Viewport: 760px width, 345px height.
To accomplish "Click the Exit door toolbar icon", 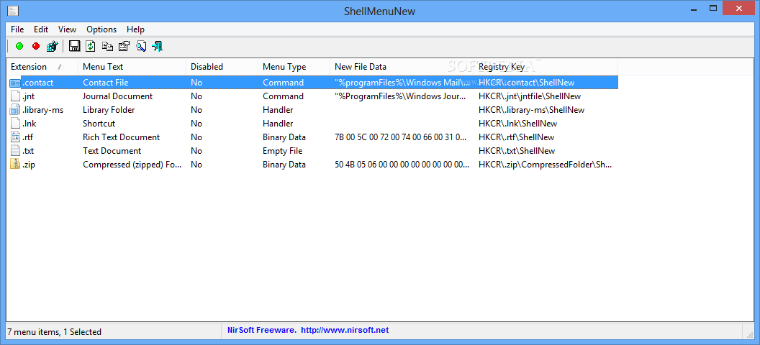I will coord(157,47).
